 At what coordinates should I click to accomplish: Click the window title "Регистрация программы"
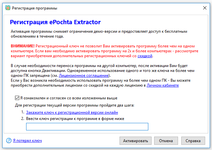pos(35,8)
